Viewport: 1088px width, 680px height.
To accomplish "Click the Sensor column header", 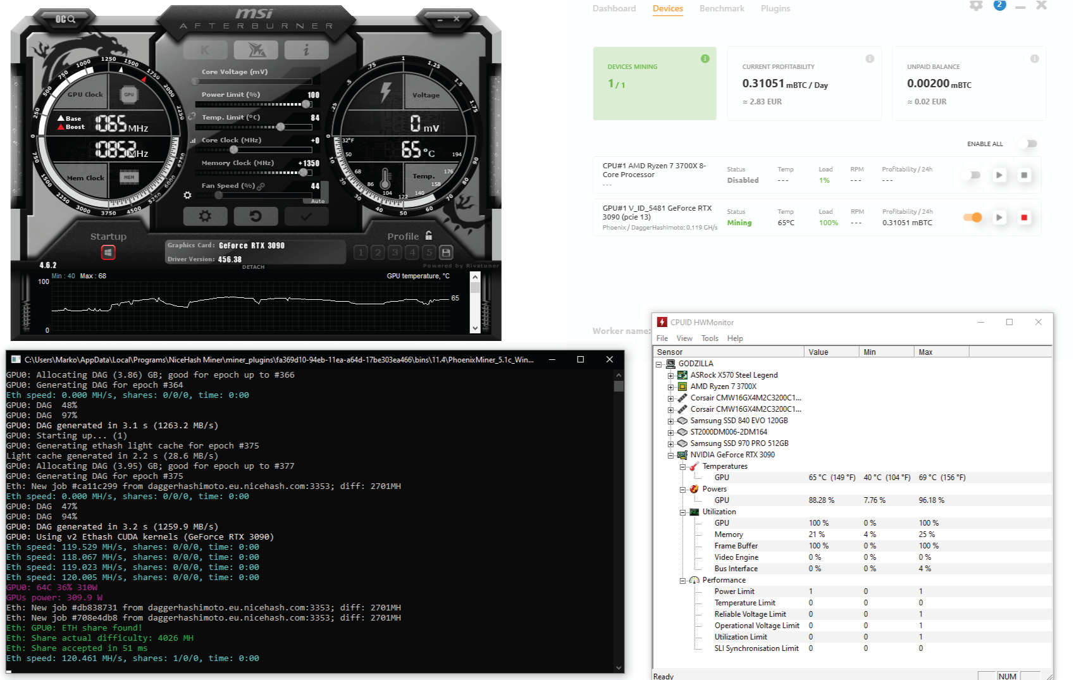I will (x=729, y=352).
